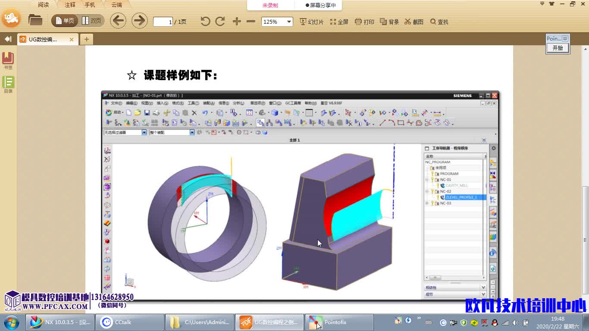Open the PDF reader's main logo menu
This screenshot has width=589, height=331.
pos(11,18)
